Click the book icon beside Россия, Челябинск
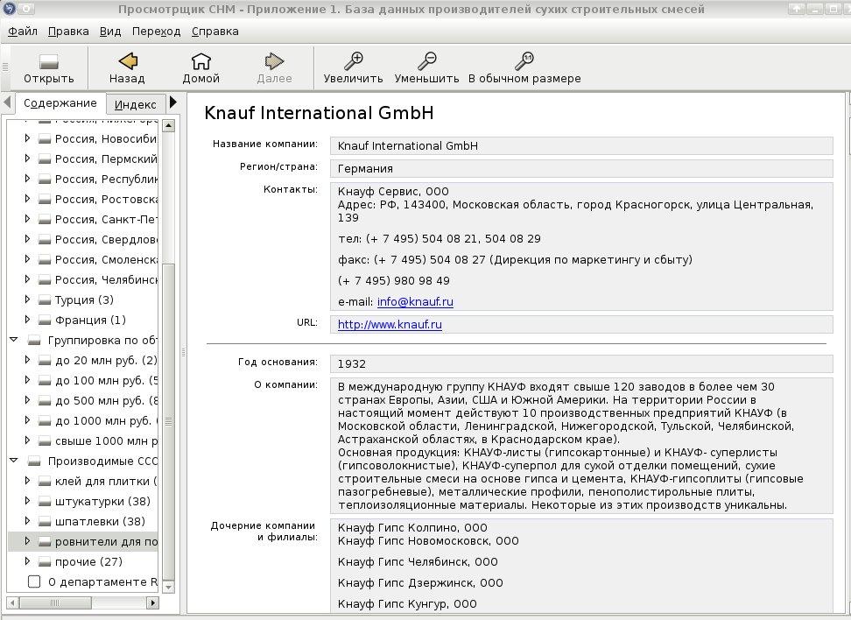 click(x=45, y=280)
